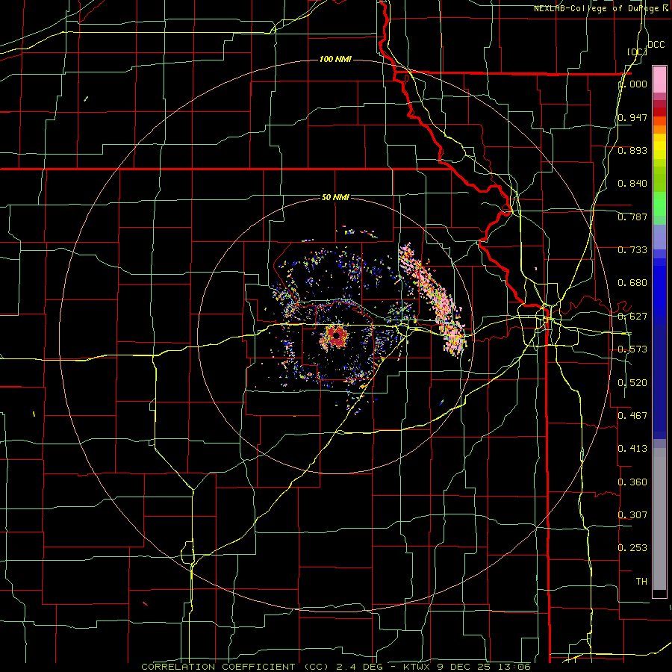Click the 0.360 legend value
This screenshot has height=672, width=672.
pyautogui.click(x=632, y=482)
